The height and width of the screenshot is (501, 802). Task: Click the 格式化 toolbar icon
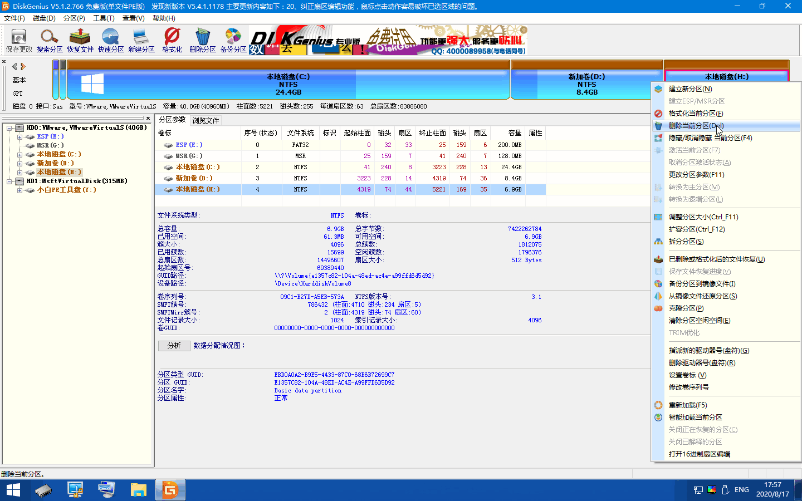point(172,41)
